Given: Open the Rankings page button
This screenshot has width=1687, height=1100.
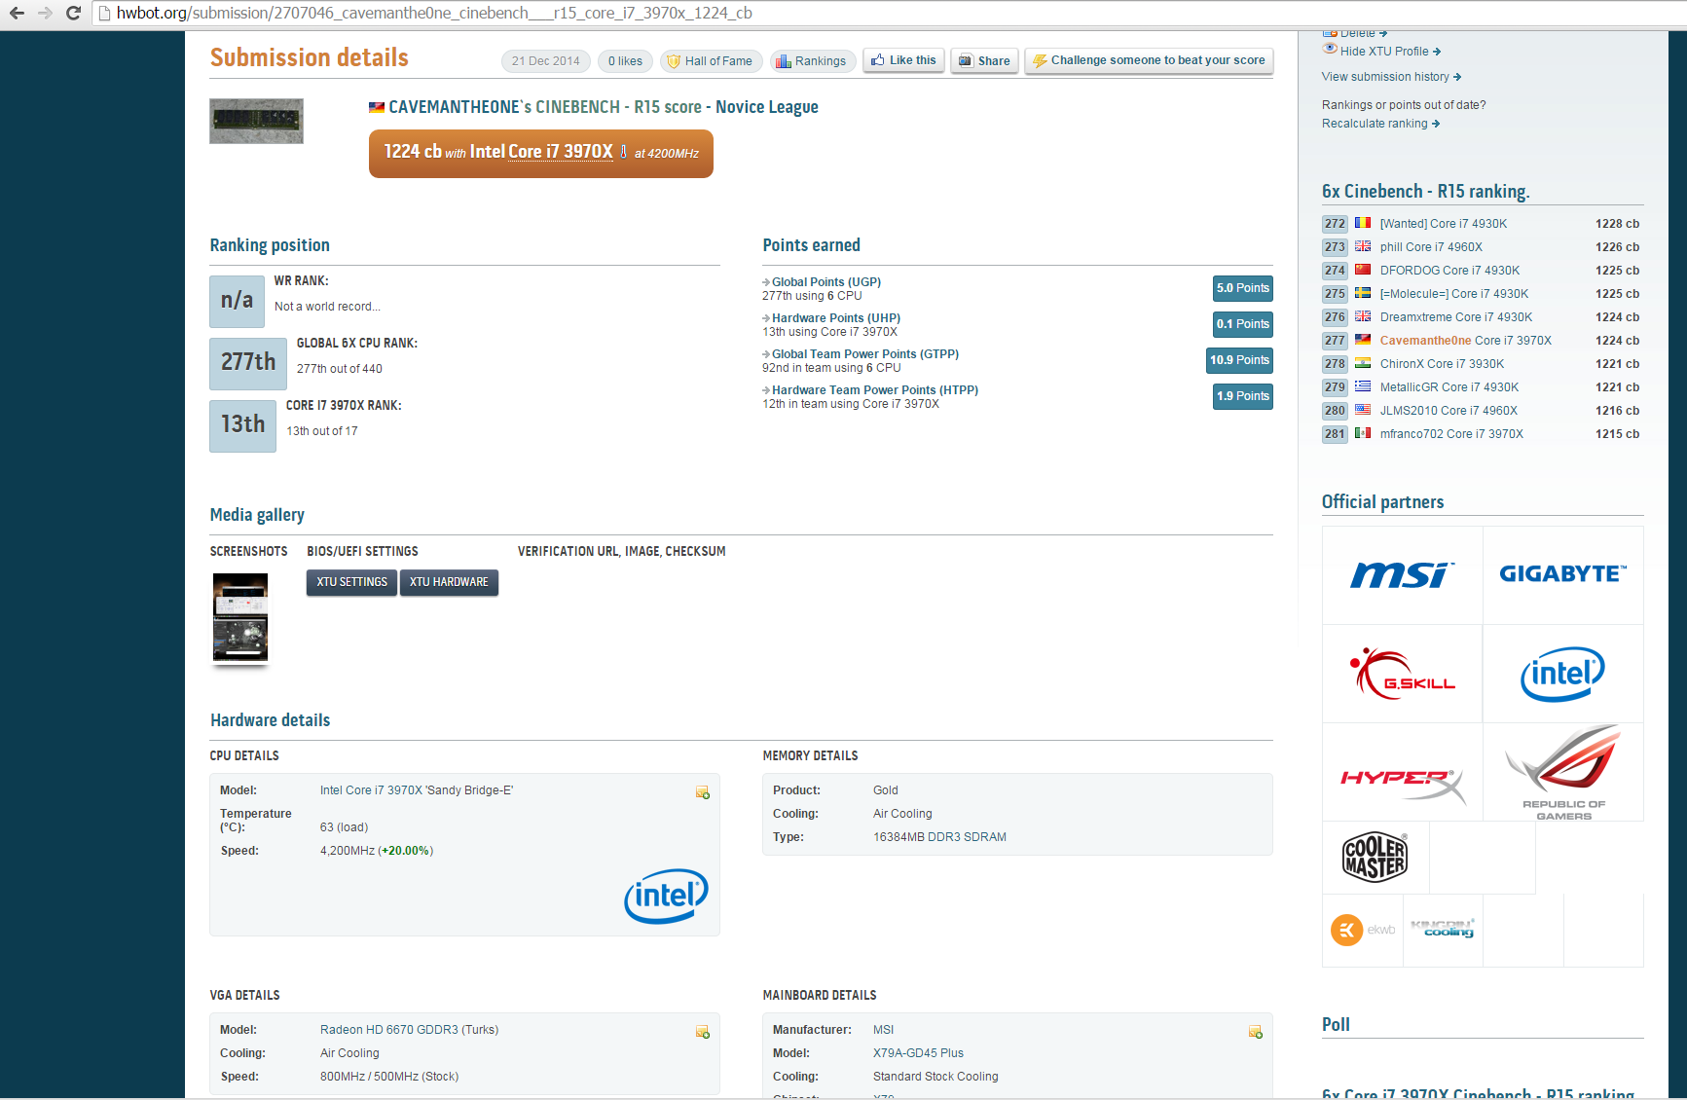Looking at the screenshot, I should (x=812, y=61).
